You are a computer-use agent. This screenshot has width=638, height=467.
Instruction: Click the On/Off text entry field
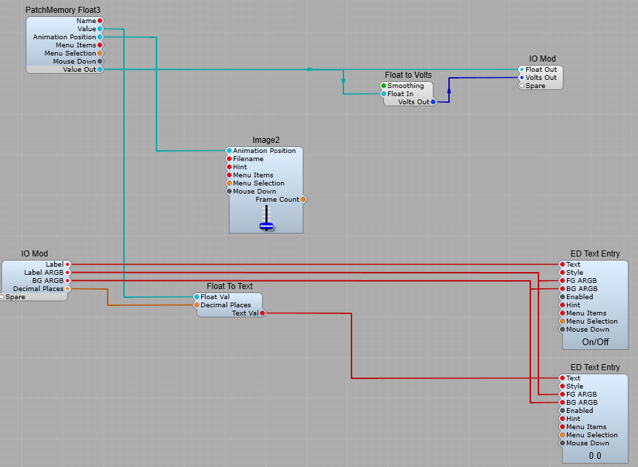coord(595,342)
